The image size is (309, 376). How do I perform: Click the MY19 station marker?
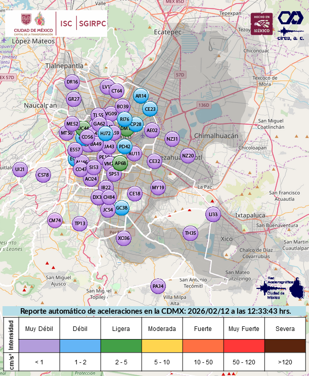pos(158,188)
